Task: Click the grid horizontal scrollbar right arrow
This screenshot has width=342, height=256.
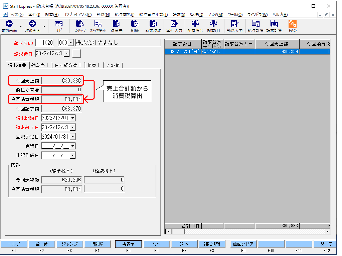Action: click(327, 232)
